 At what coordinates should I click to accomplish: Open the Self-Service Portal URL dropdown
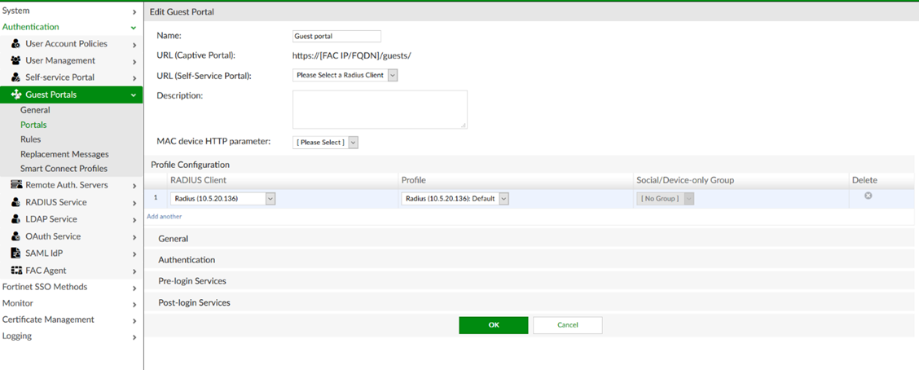click(x=345, y=75)
